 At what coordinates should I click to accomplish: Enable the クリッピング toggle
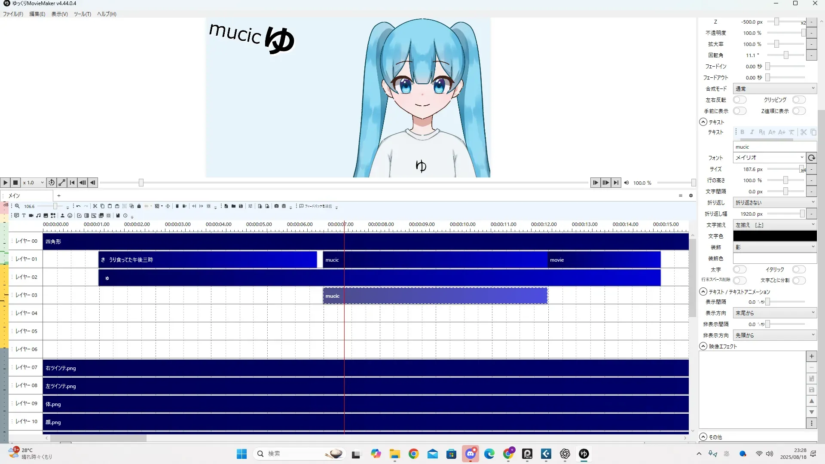(799, 100)
